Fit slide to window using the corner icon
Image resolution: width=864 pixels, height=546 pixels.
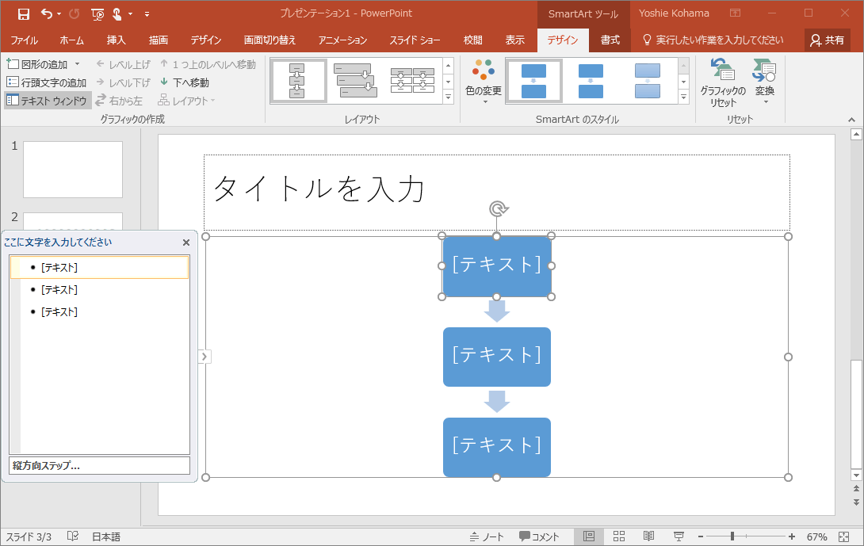[x=843, y=536]
